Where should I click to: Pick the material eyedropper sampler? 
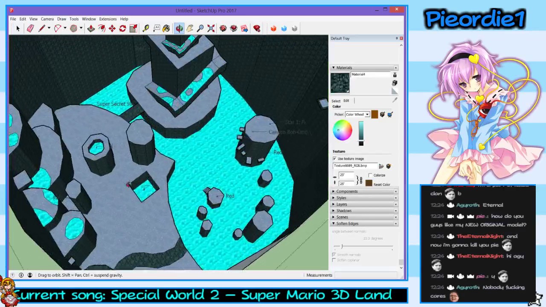click(x=395, y=100)
